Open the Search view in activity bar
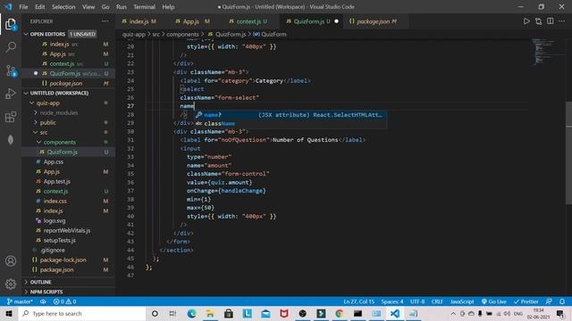The image size is (572, 321). point(11,47)
